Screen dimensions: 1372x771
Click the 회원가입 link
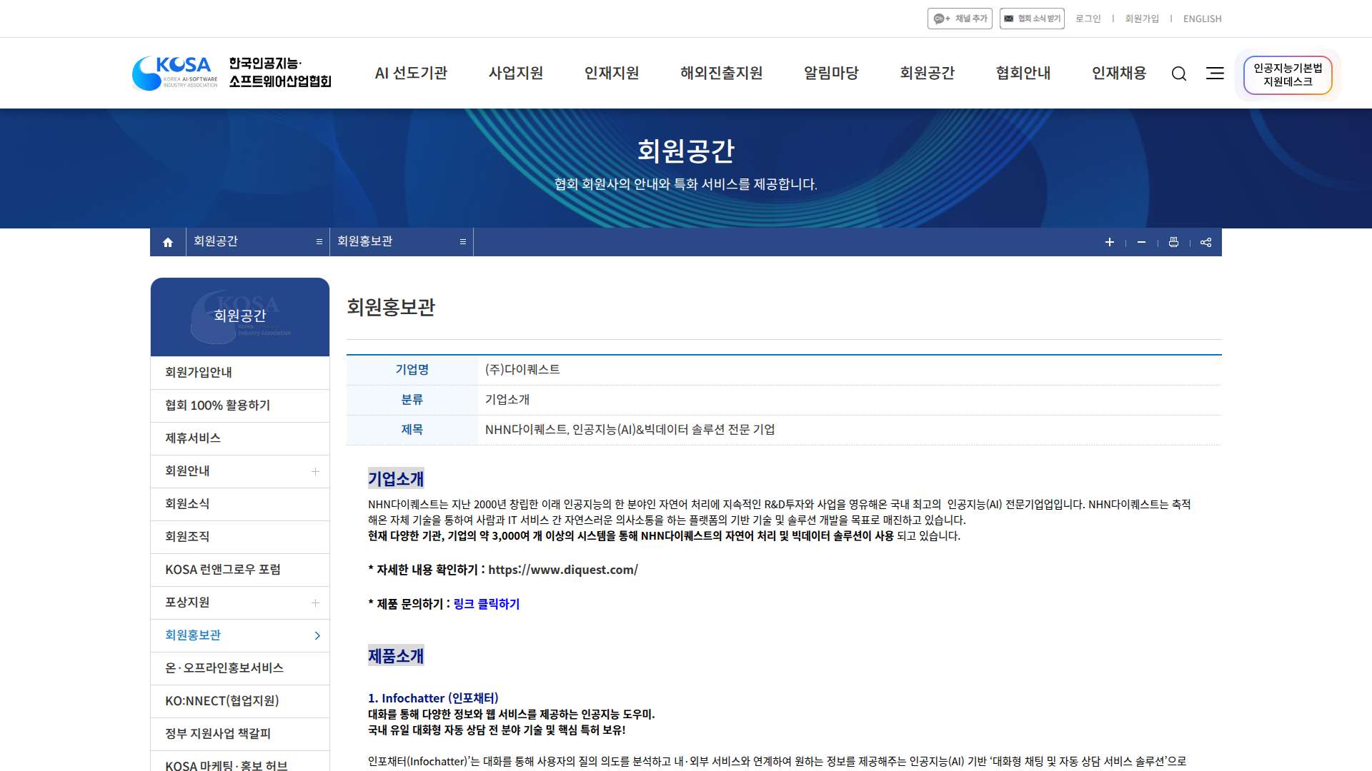tap(1142, 19)
